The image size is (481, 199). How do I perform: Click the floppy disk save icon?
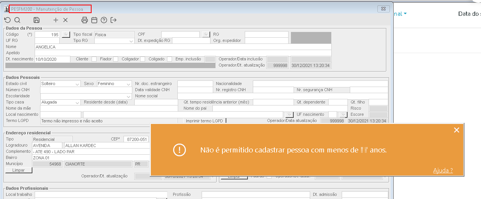(37, 20)
